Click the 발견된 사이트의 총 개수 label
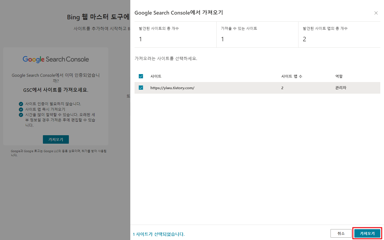384x240 pixels. point(159,28)
